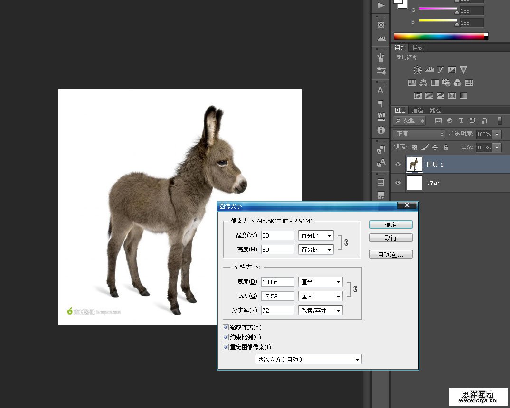
Task: Open the 正常 blend mode dropdown
Action: tap(419, 134)
